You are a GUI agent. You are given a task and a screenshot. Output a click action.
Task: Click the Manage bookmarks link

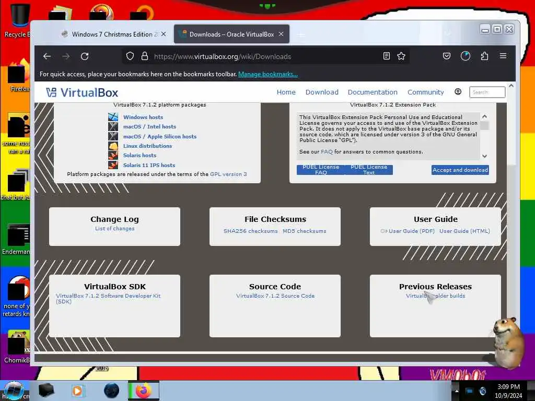coord(268,74)
